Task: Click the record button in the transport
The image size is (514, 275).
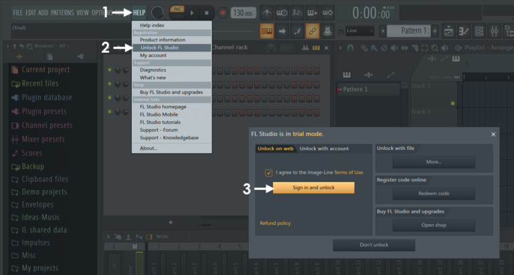Action: point(223,13)
